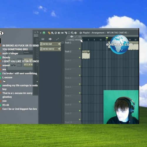Screen dimensions: 147x147
Task: Select the Slip tool with double arrows
Action: (x=62, y=33)
